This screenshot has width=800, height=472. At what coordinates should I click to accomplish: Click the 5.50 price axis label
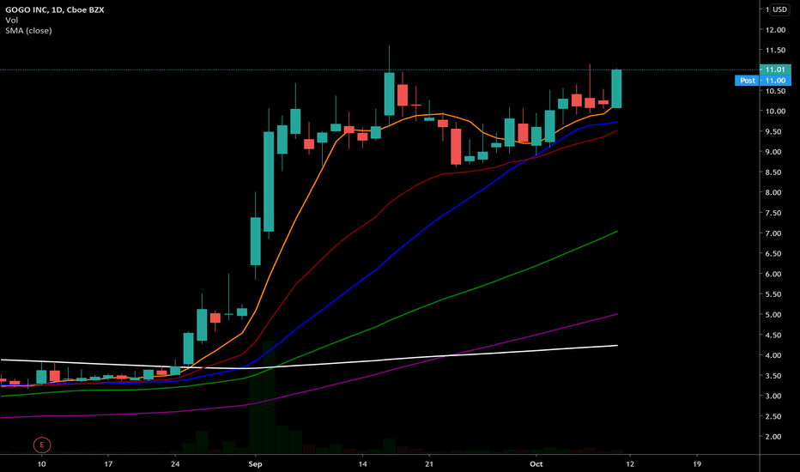tap(773, 294)
